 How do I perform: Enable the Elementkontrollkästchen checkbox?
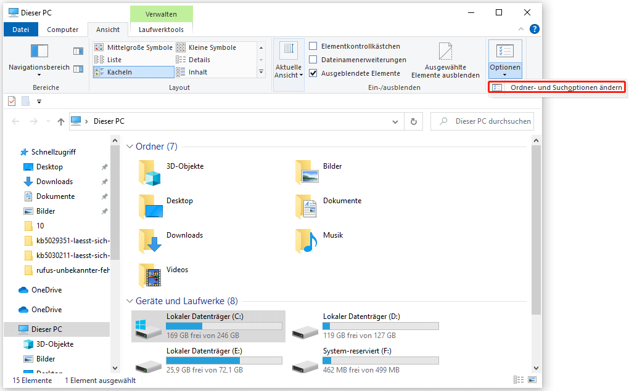pyautogui.click(x=313, y=46)
